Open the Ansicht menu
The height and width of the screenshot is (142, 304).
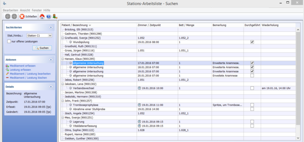tap(25, 10)
